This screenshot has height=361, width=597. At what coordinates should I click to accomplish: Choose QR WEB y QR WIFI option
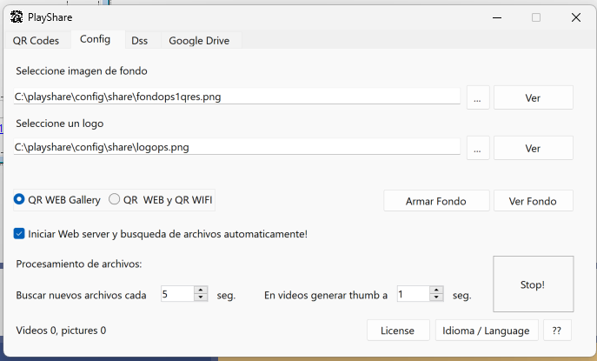[160, 200]
